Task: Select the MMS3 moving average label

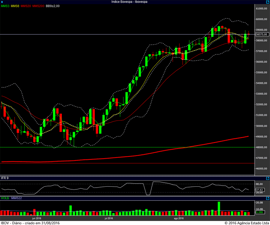Action: pos(5,6)
